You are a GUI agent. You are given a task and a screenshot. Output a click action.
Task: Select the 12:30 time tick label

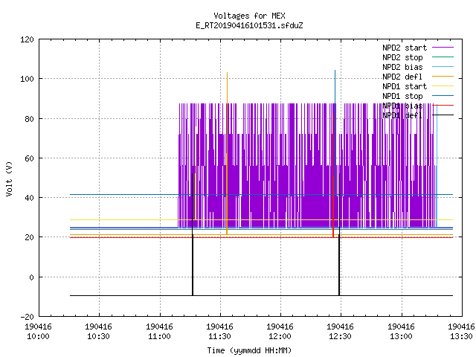pyautogui.click(x=341, y=332)
